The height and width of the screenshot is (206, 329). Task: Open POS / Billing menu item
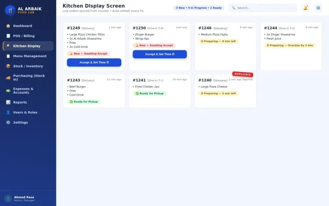(x=28, y=36)
